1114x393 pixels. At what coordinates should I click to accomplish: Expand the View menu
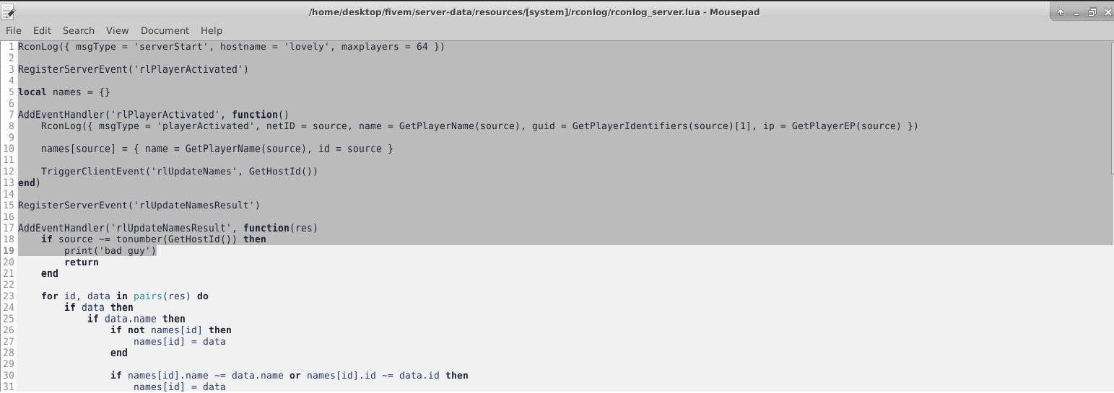coord(117,30)
